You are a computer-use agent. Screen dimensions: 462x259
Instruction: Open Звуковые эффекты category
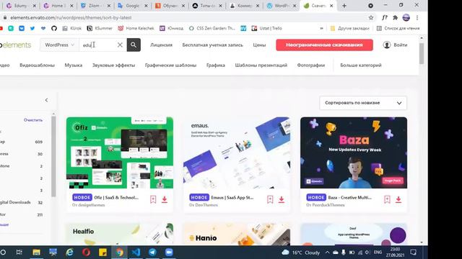click(x=114, y=65)
